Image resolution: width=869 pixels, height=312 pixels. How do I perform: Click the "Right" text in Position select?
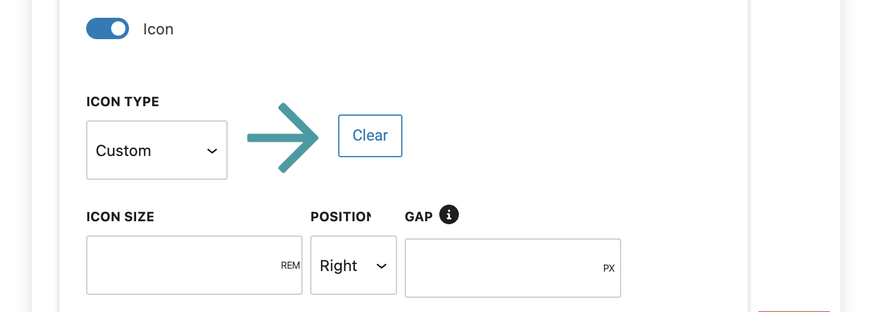[339, 266]
